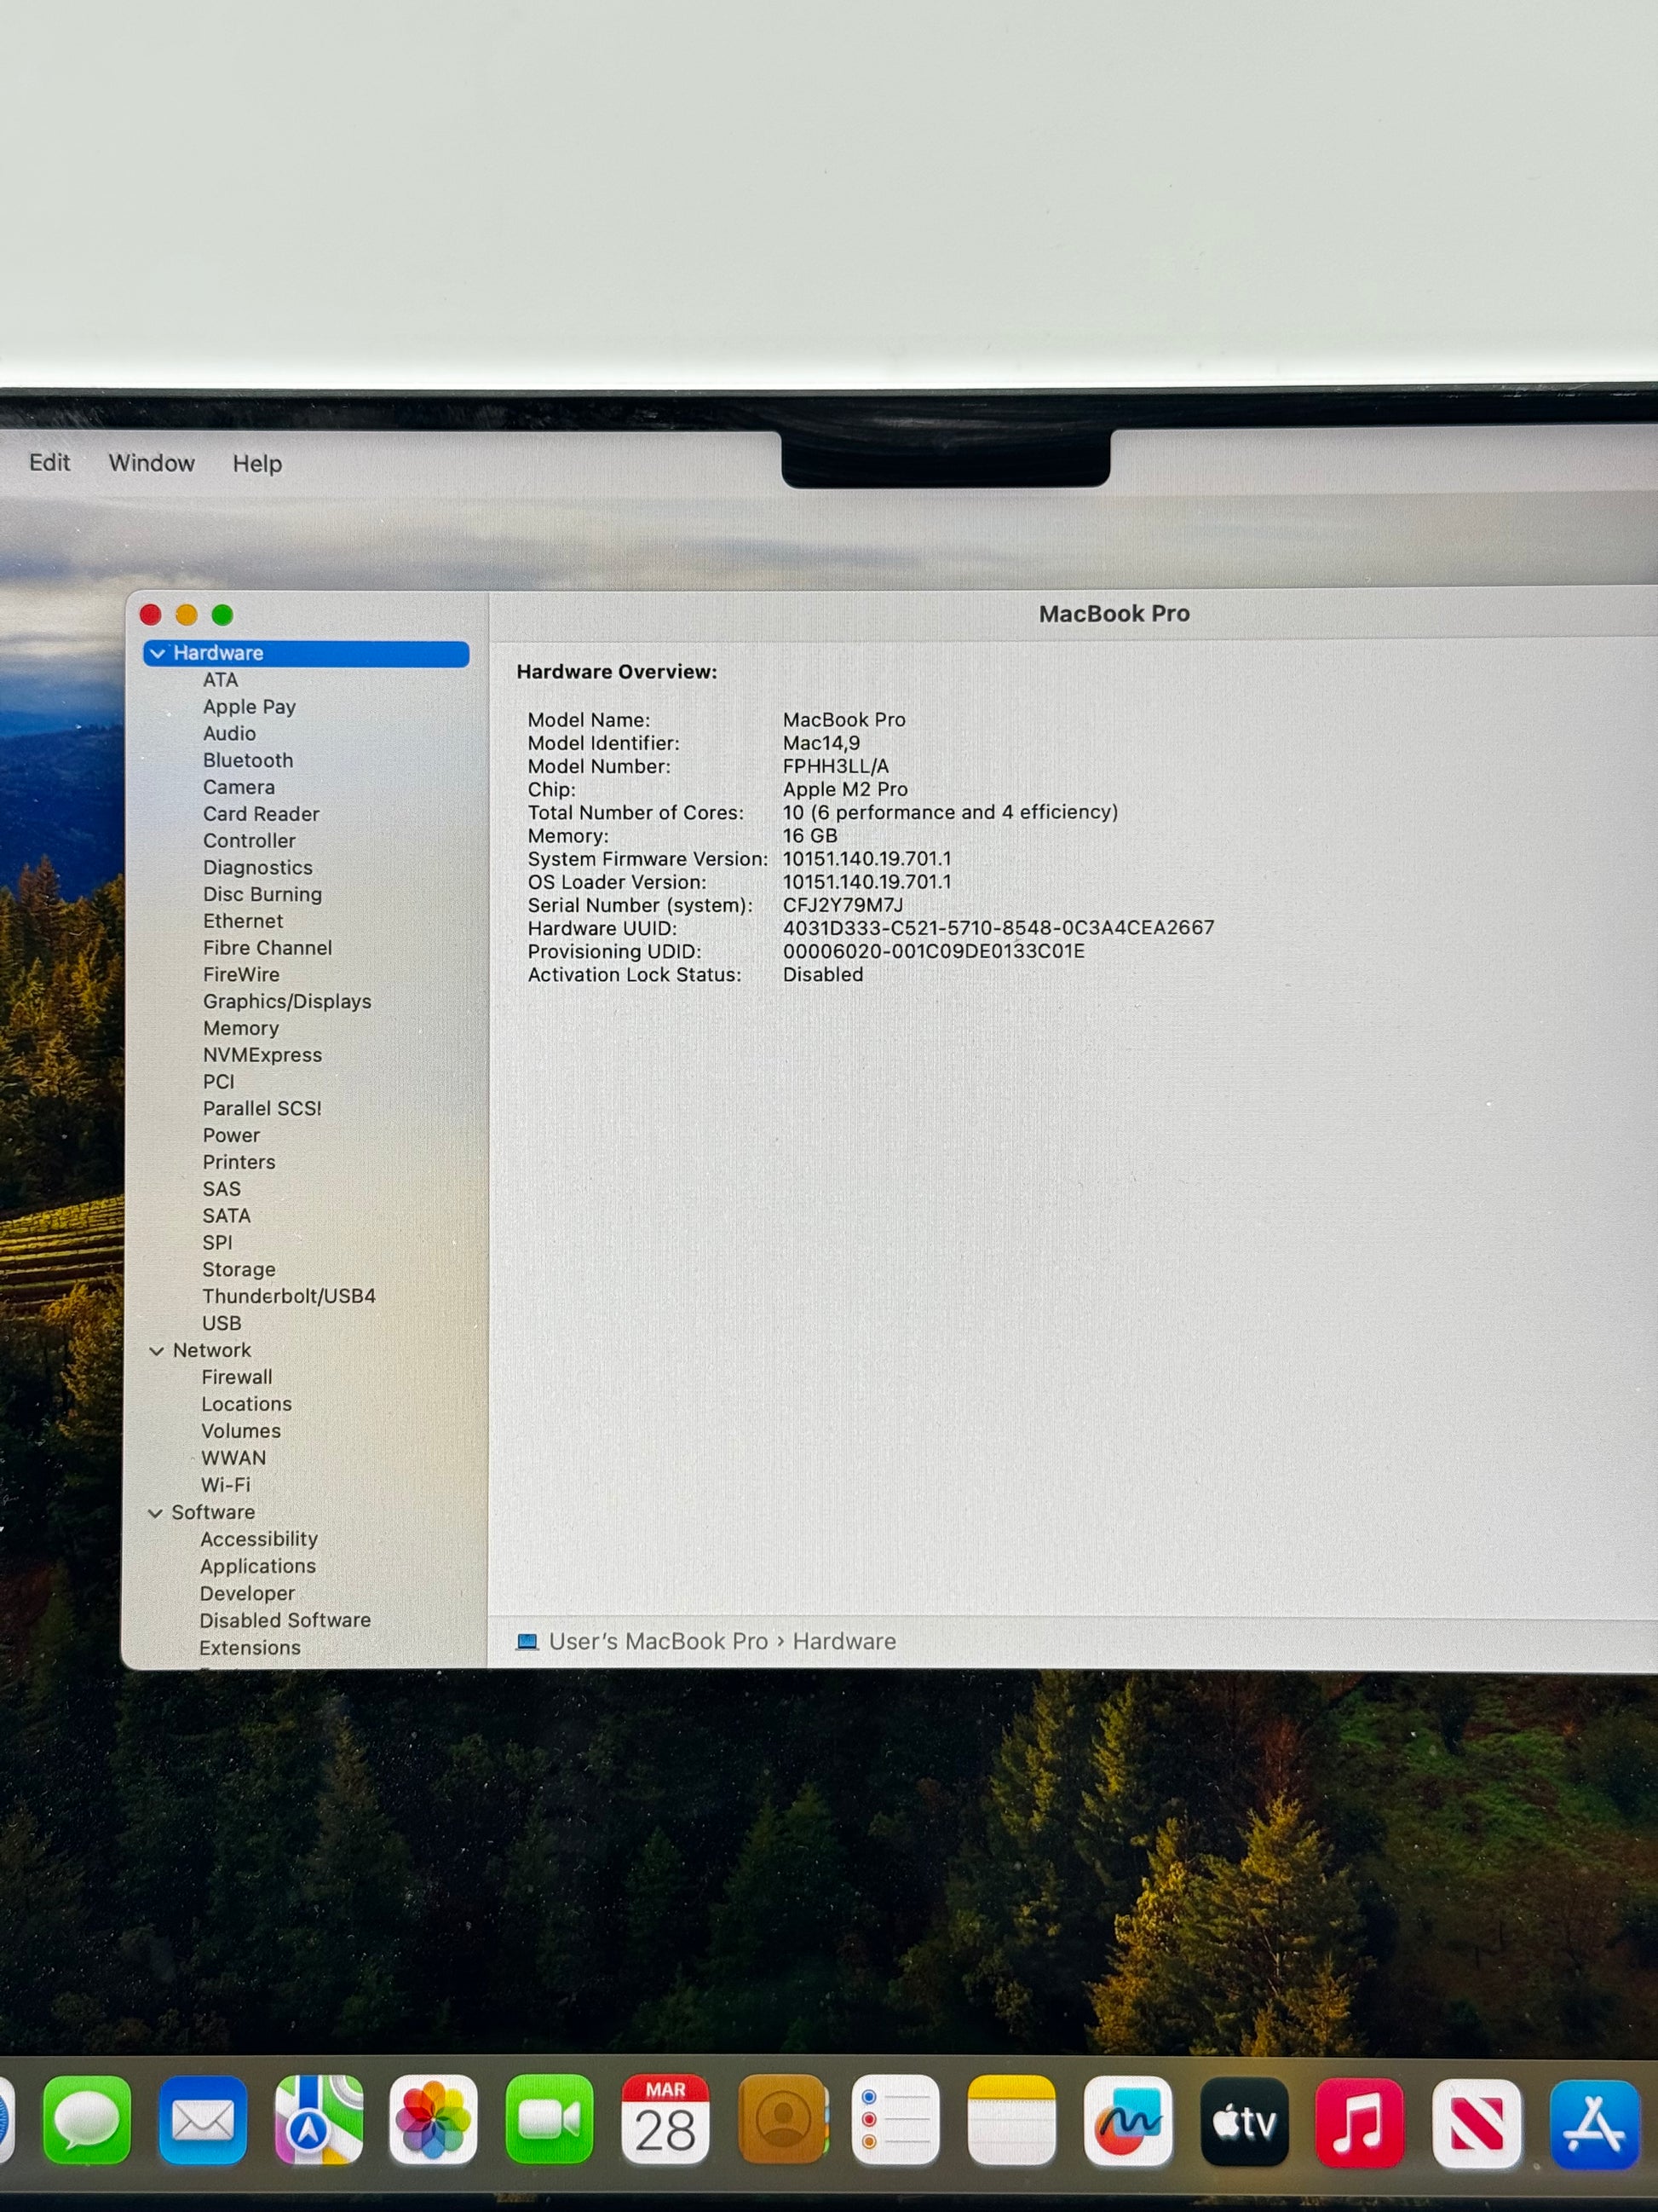Launch Mail from the Dock
Screen dimensions: 1658x2212
(203, 2118)
